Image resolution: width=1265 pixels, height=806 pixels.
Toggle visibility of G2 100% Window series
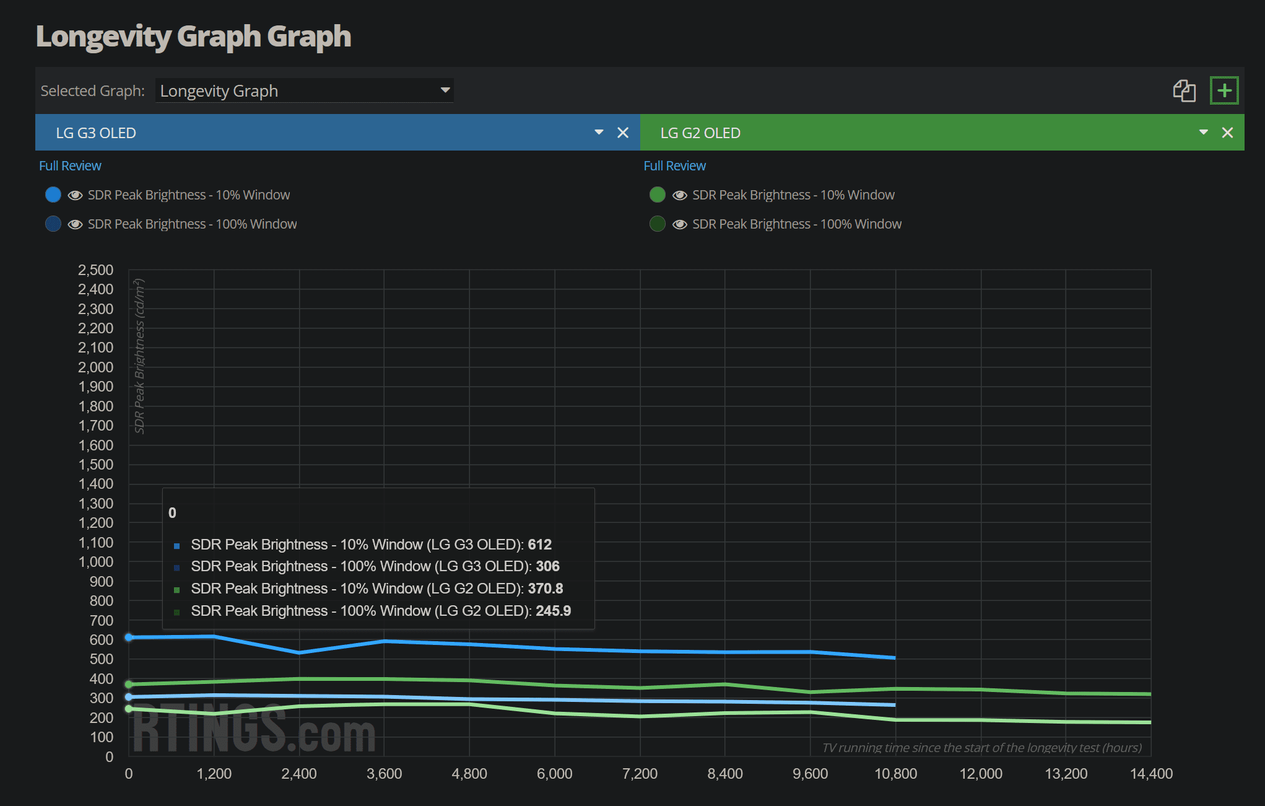coord(680,224)
